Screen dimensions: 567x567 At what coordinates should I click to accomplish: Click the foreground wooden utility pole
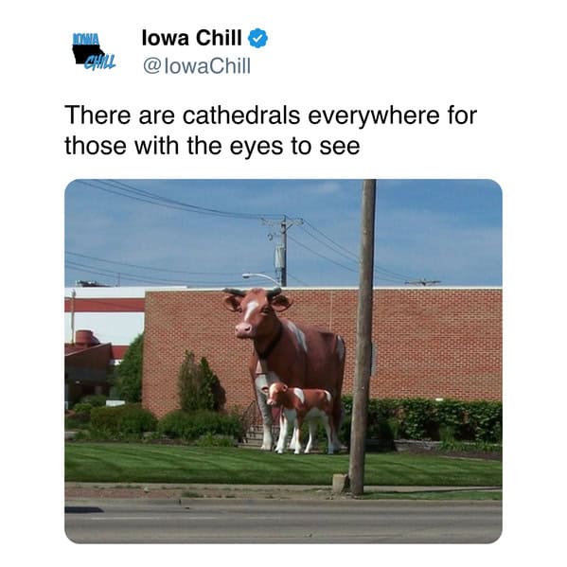(x=363, y=336)
